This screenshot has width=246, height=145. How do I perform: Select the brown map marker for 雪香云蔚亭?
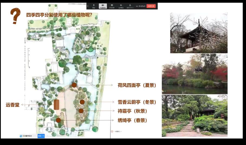pos(82,102)
